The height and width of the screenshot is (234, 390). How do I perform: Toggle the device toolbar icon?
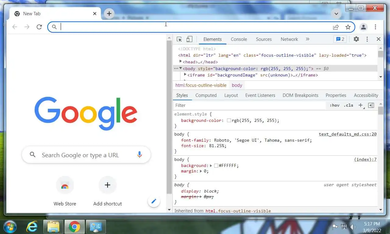point(189,39)
